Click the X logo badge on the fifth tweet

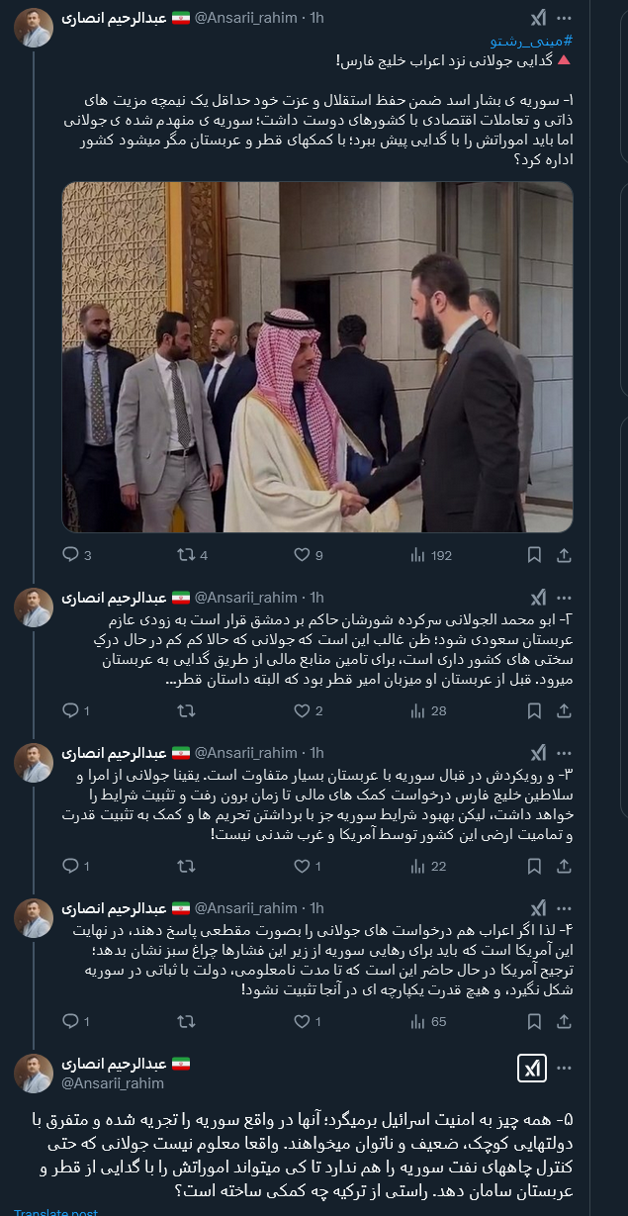pos(532,1068)
